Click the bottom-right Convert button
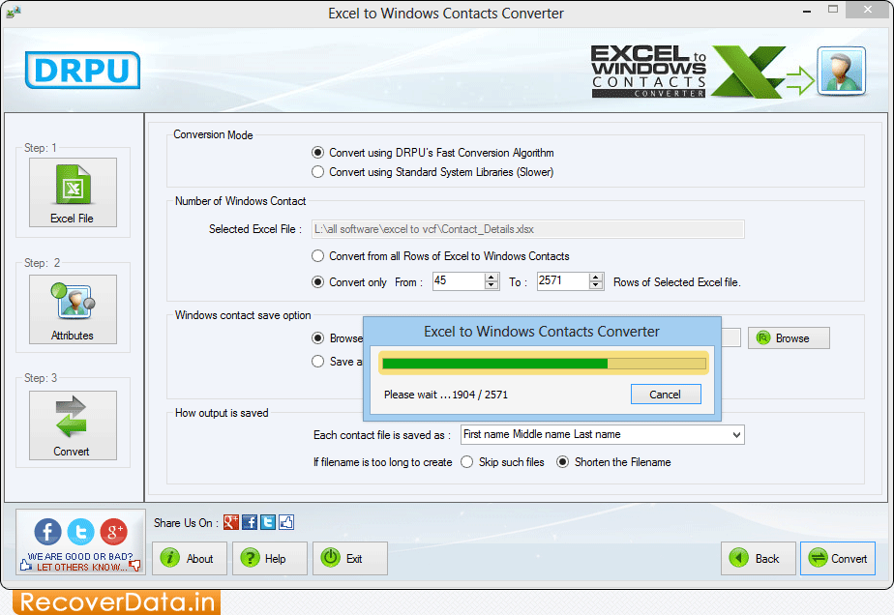 pos(838,559)
